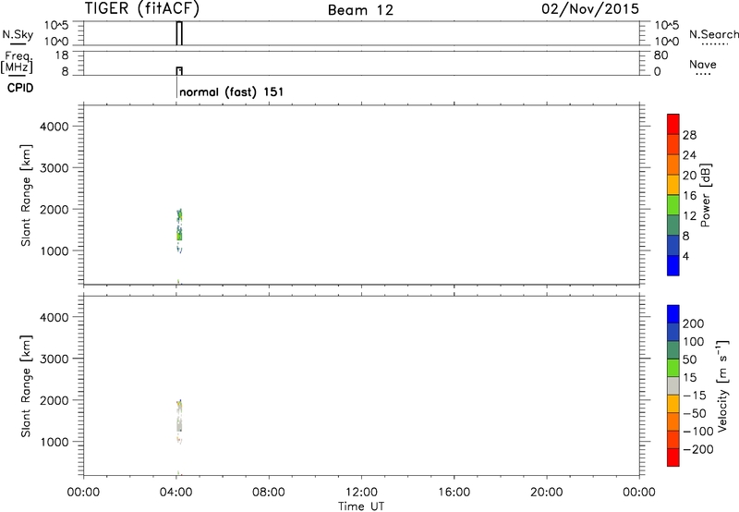
Task: Click the blue bottom segment of Power colorbar
Action: pyautogui.click(x=673, y=265)
